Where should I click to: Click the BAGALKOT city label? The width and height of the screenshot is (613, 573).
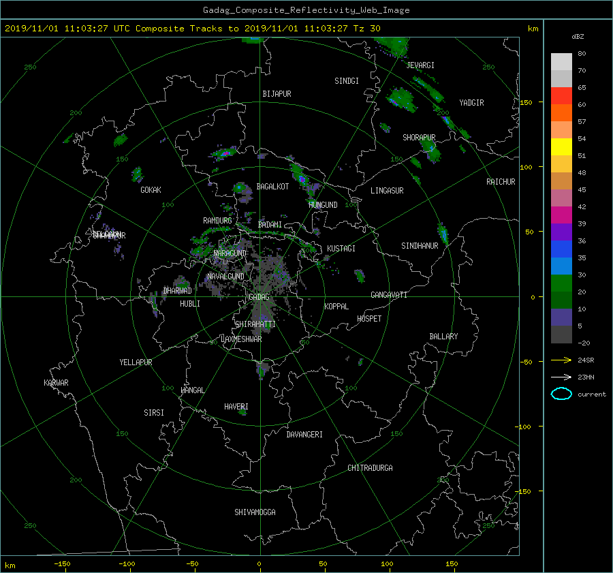tap(272, 187)
